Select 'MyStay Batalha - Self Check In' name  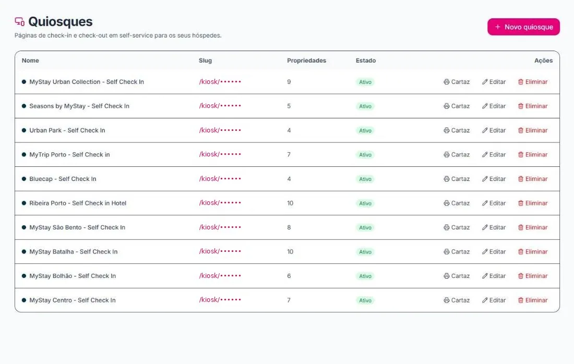click(x=74, y=252)
